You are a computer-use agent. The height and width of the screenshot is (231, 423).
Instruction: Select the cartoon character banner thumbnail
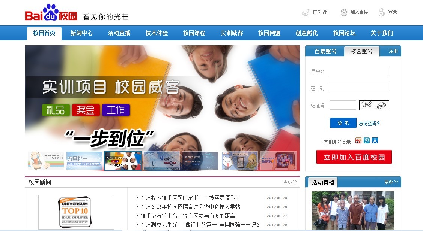46,161
